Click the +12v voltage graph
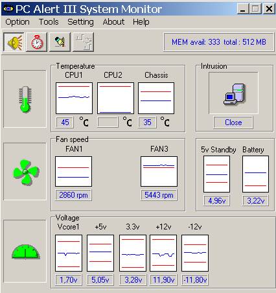276x293 pixels. (x=163, y=253)
